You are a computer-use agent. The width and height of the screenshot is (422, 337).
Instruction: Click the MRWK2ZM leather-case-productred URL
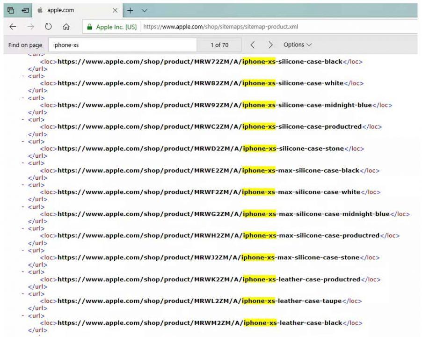(209, 279)
